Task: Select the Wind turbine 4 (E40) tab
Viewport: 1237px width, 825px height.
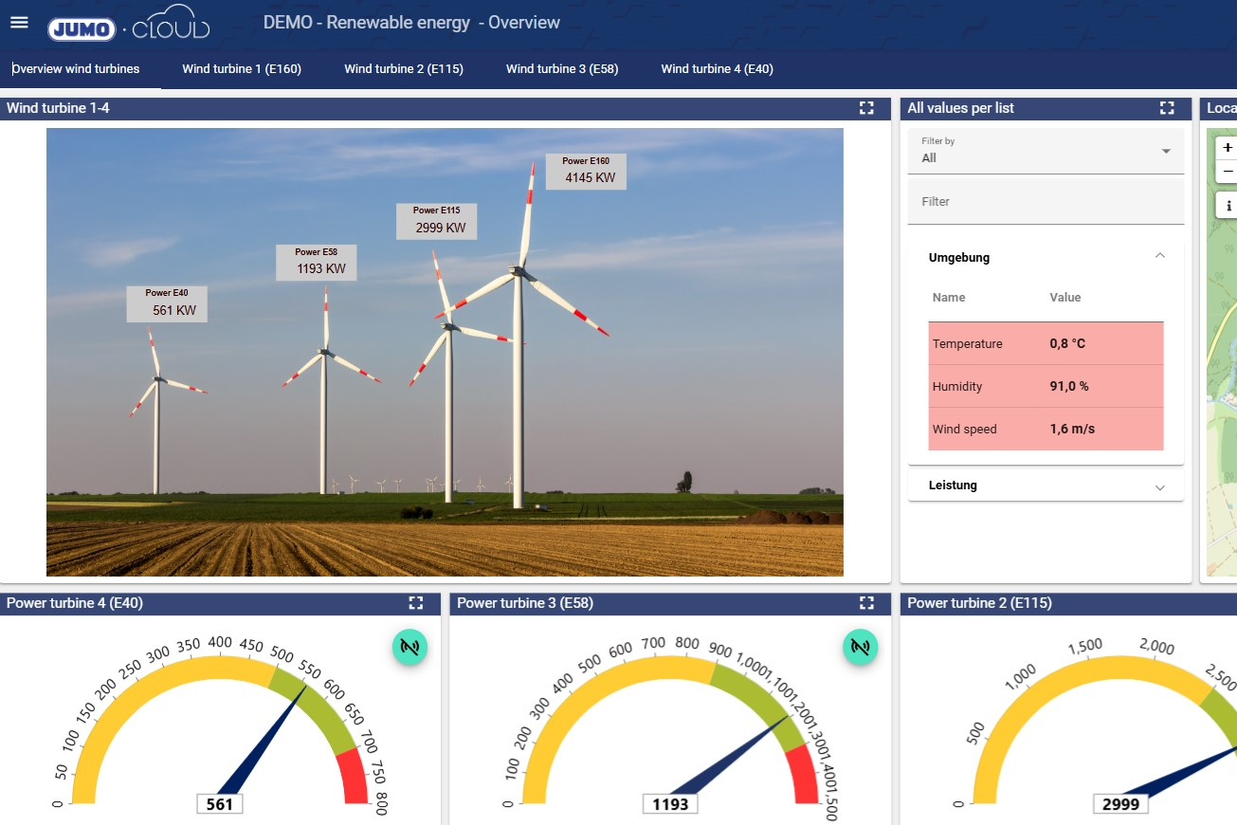Action: pyautogui.click(x=717, y=69)
